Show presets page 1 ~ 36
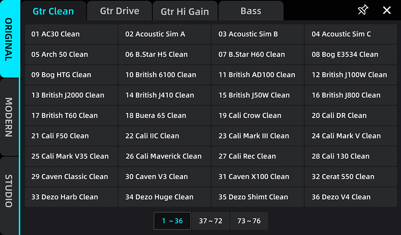401x235 pixels. click(x=172, y=221)
